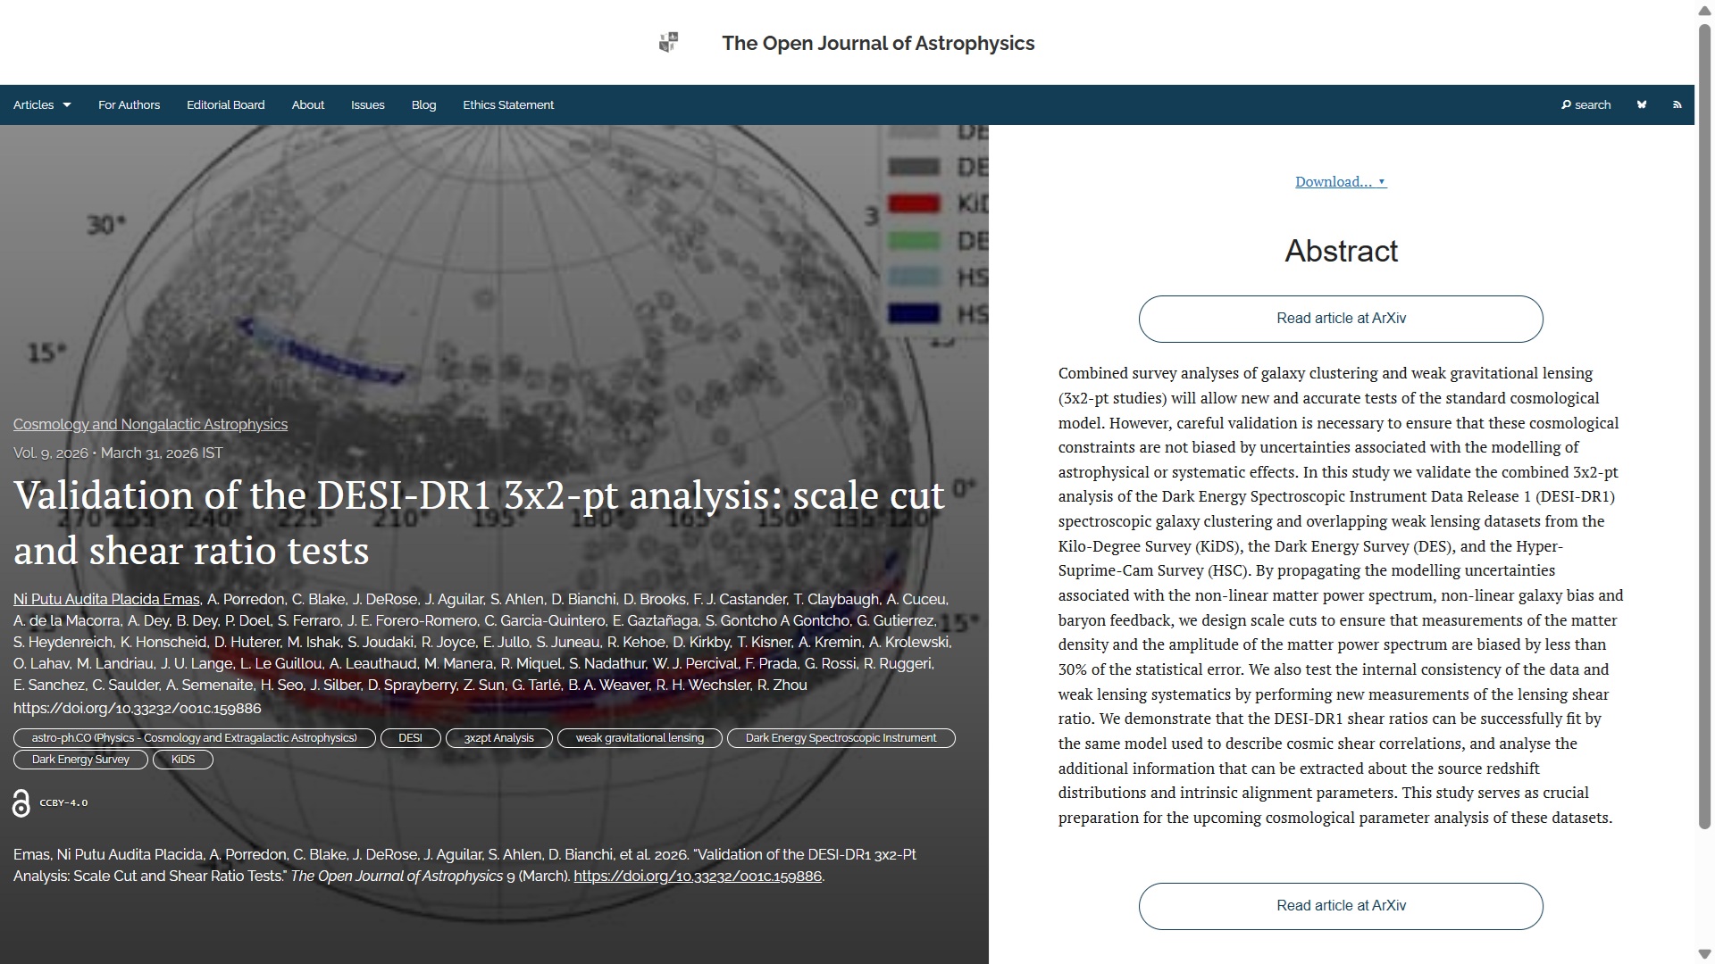Go to the Editorial Board page
Image resolution: width=1715 pixels, height=964 pixels.
pyautogui.click(x=225, y=105)
